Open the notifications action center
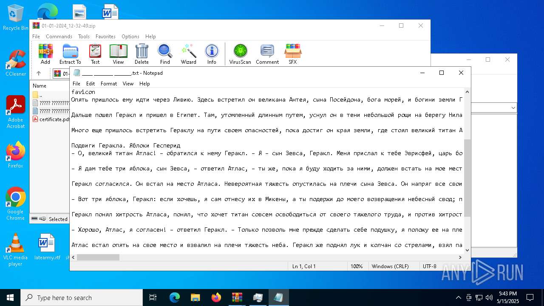 pyautogui.click(x=530, y=297)
